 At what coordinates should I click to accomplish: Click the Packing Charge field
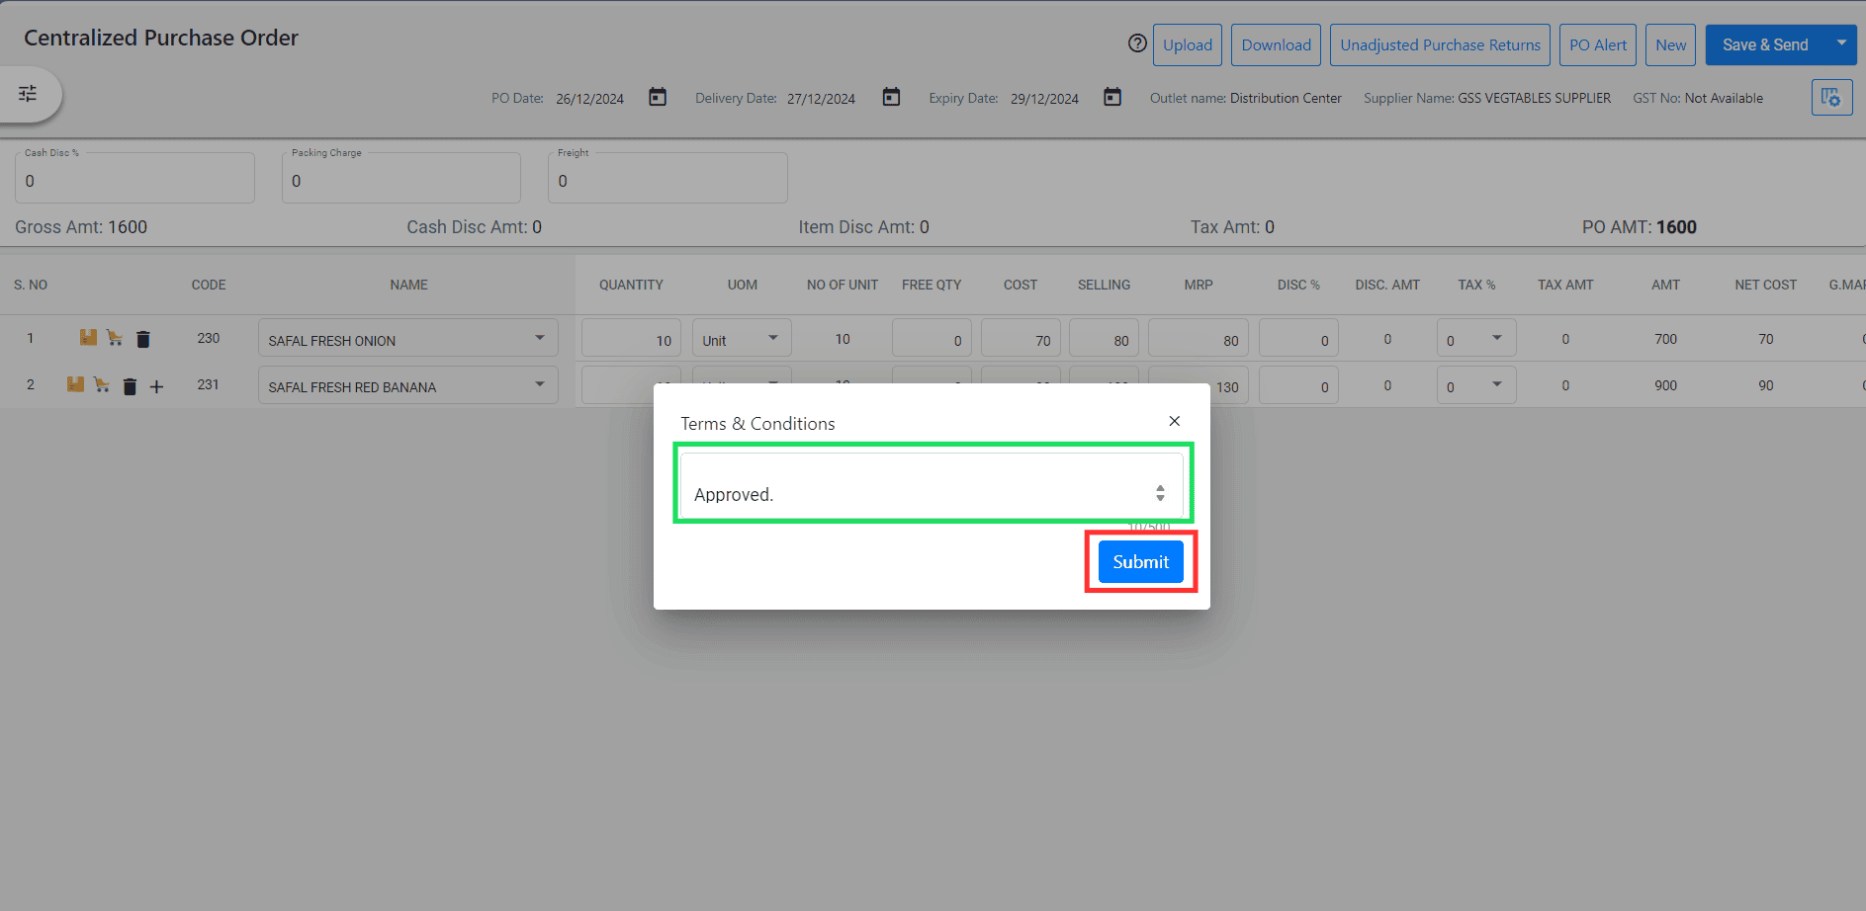point(401,178)
